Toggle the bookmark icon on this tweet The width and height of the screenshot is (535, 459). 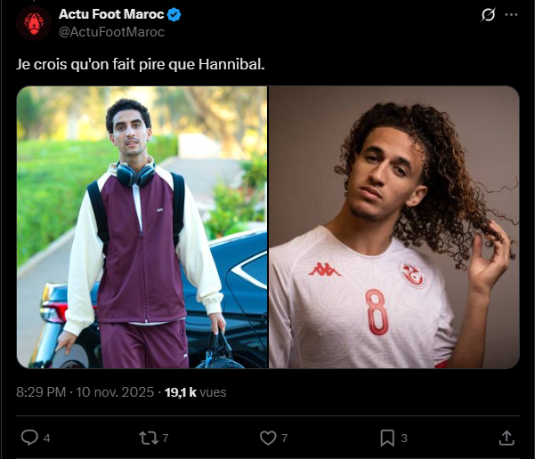point(387,438)
